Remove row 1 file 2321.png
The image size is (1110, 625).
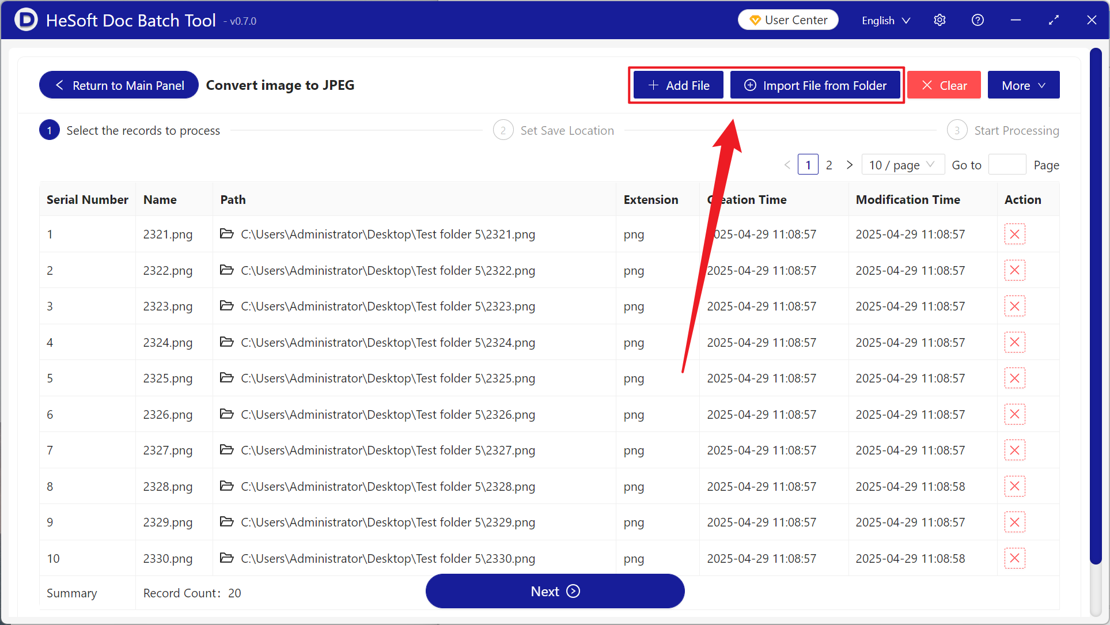[1014, 234]
